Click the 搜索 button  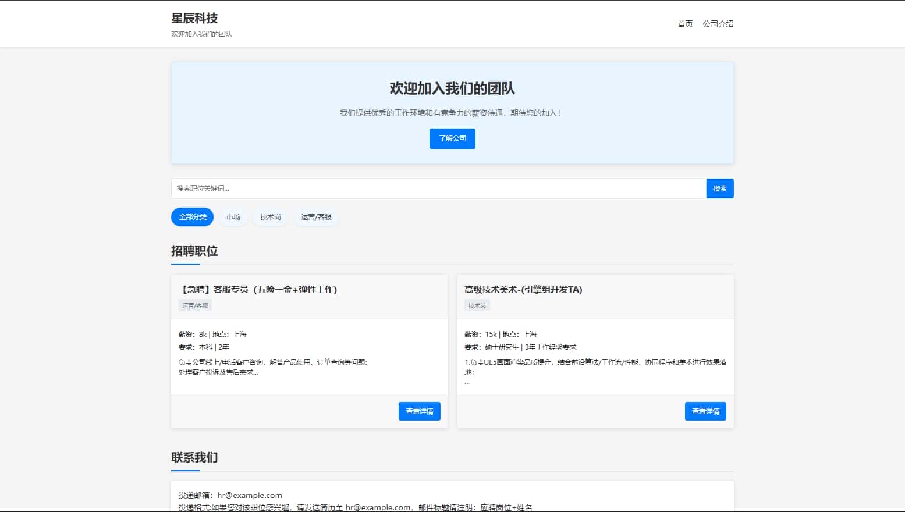720,189
